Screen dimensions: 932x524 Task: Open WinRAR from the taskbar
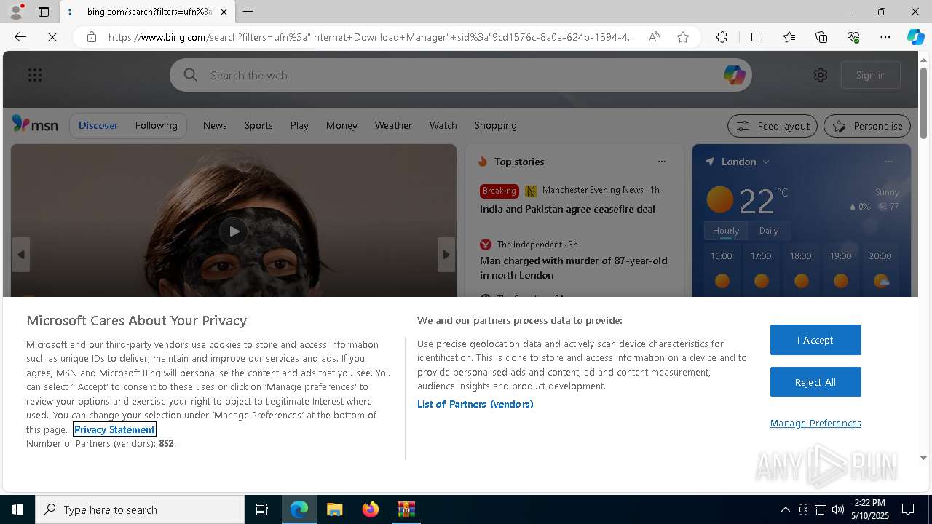(406, 509)
